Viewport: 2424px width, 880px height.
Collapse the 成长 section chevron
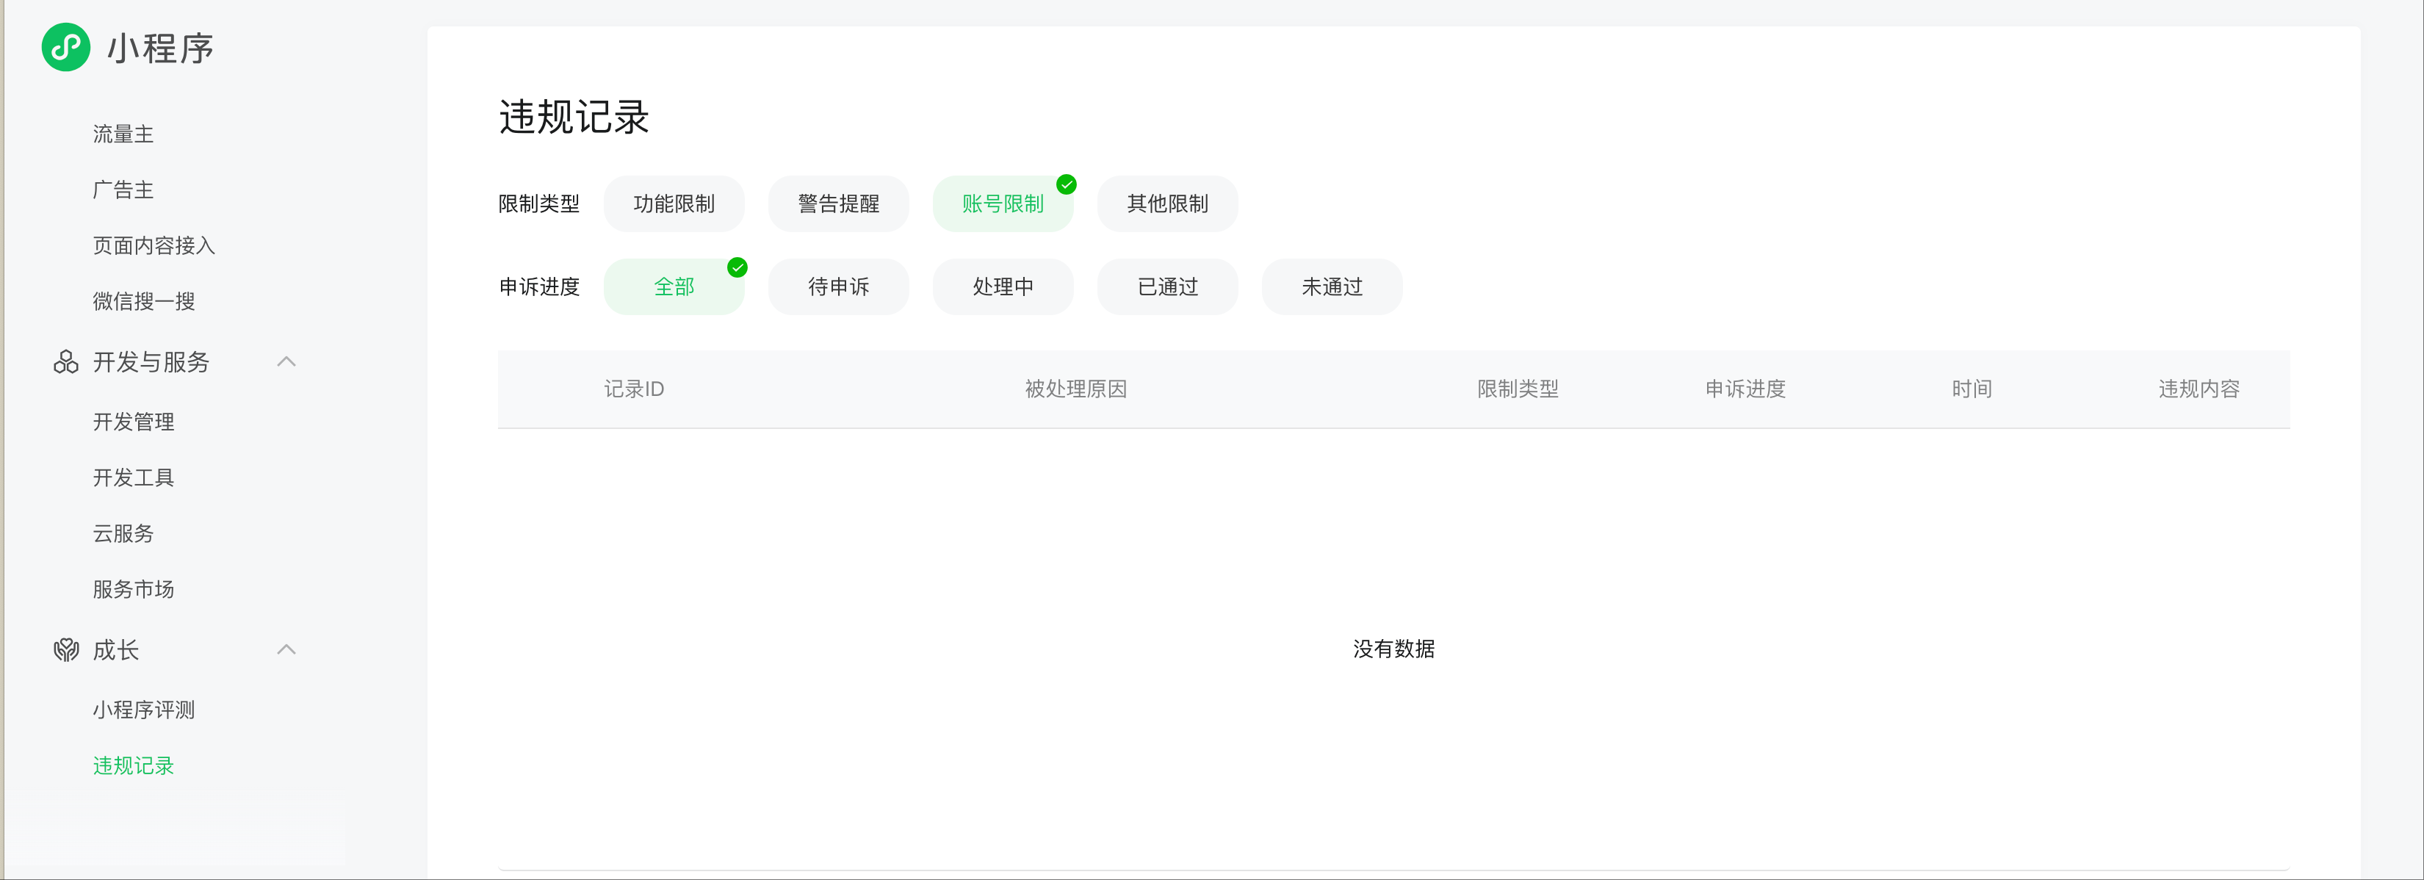(x=287, y=650)
